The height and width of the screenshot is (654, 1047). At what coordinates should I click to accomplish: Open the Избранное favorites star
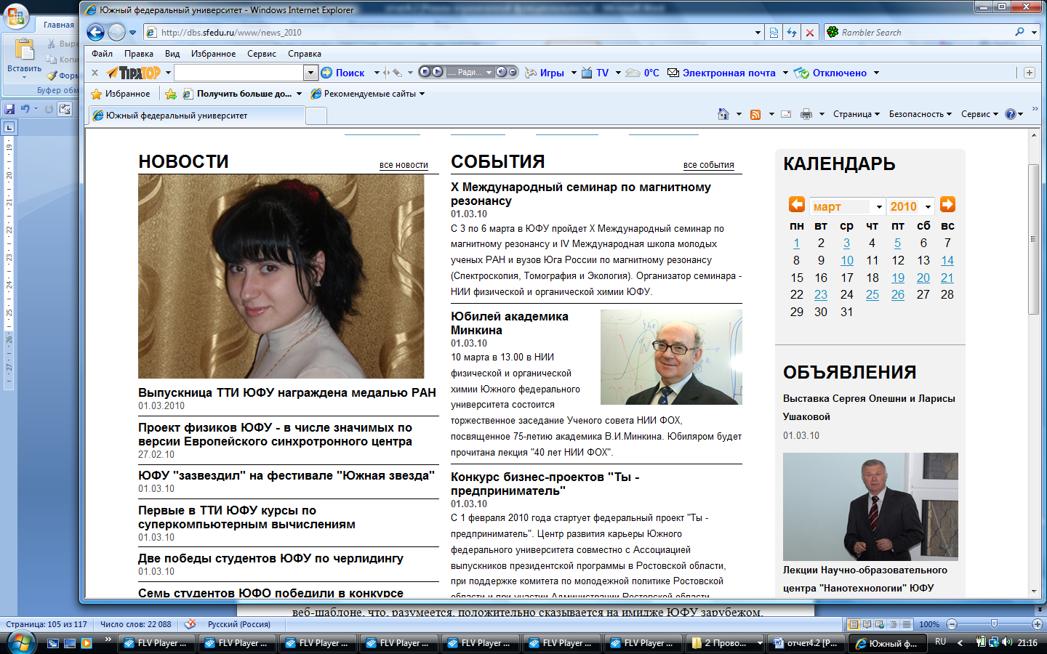coord(120,94)
